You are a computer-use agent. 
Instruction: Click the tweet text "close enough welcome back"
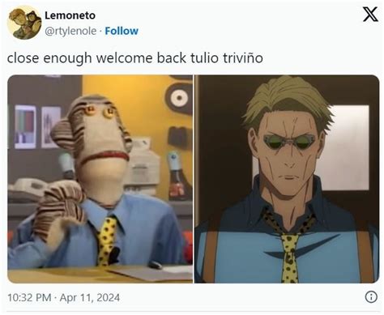[96, 58]
